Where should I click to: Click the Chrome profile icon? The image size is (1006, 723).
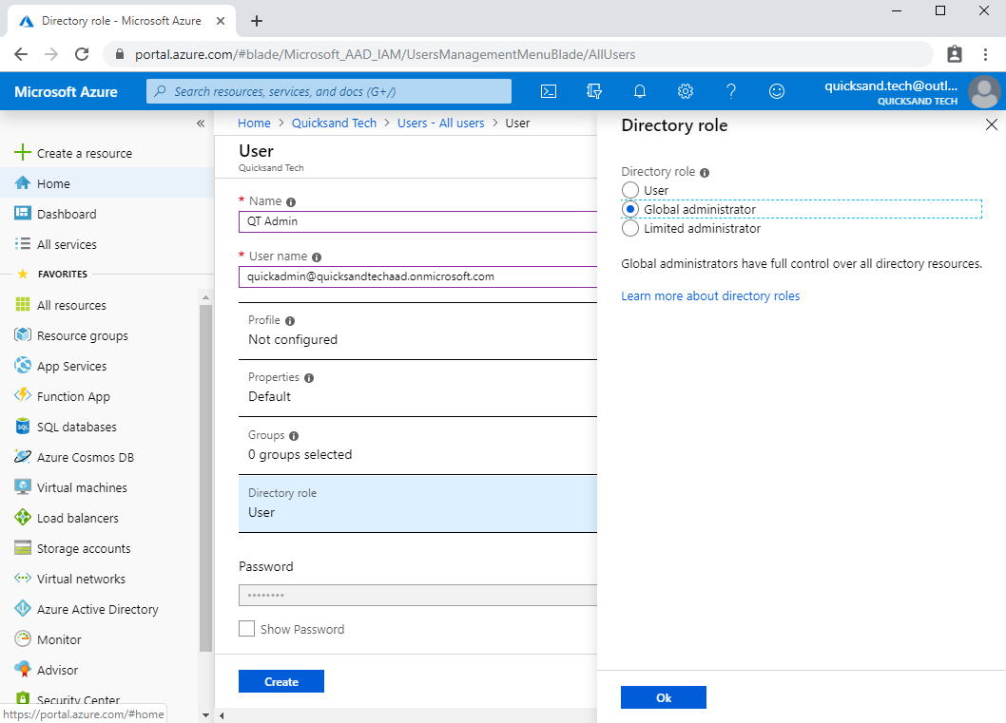coord(955,54)
